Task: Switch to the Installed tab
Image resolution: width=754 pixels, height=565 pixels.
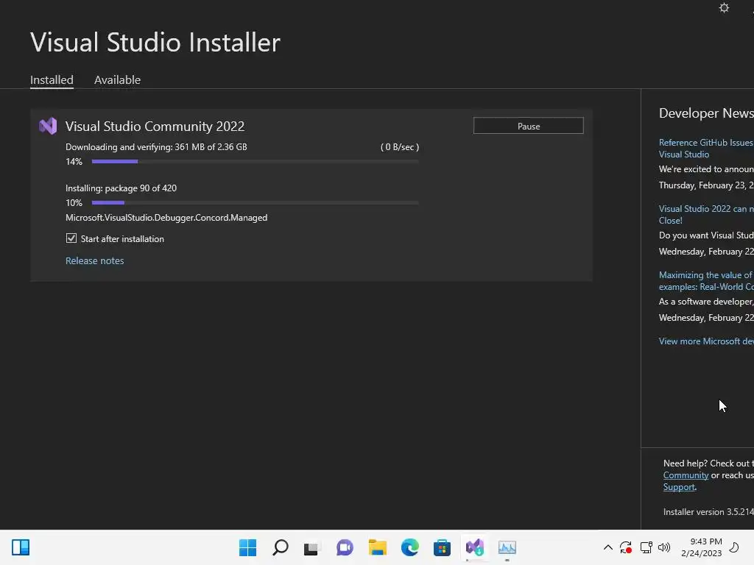Action: [x=52, y=79]
